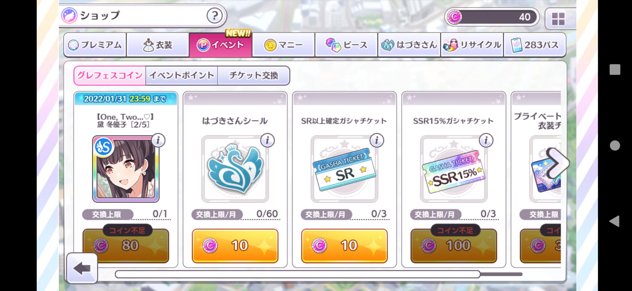Switch to the ピース tab
The width and height of the screenshot is (632, 291).
pos(346,45)
